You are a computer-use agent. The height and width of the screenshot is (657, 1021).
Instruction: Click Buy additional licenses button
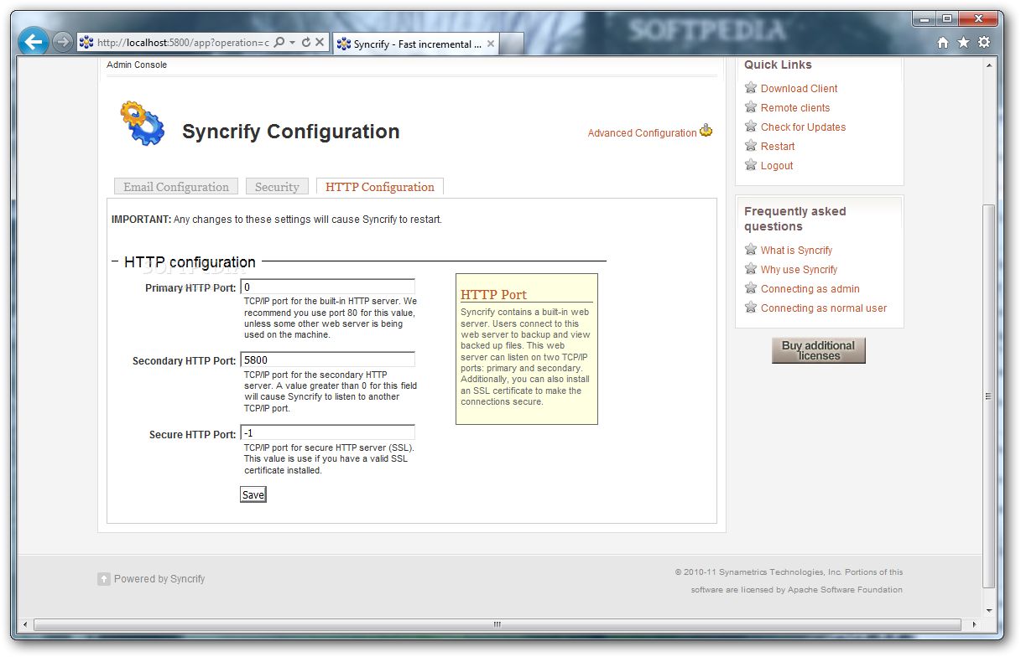click(x=818, y=350)
